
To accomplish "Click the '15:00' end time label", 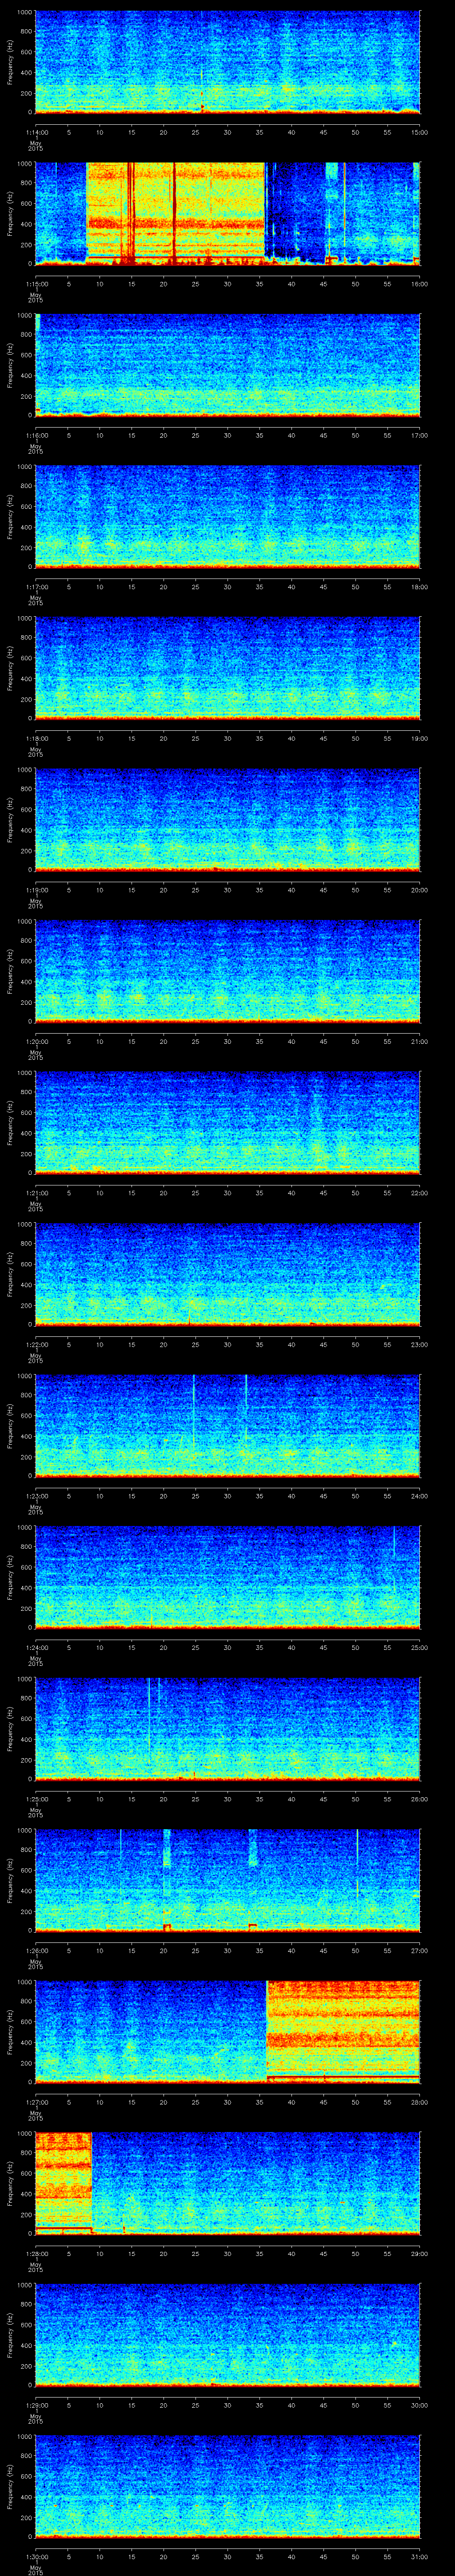I will [420, 132].
